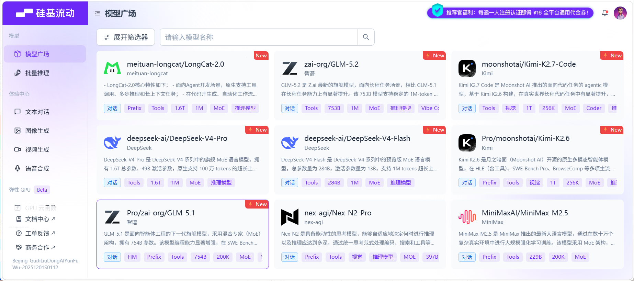Click the FIM tag on Pro GLM-5.1 card

(x=132, y=257)
